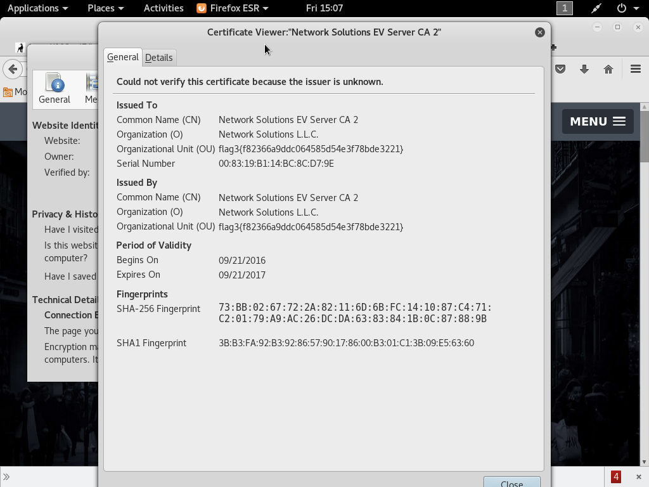649x487 pixels.
Task: Open the Pocket icon in the Firefox toolbar
Action: tap(560, 69)
